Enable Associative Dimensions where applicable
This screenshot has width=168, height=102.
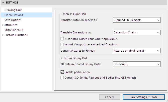click(x=62, y=39)
